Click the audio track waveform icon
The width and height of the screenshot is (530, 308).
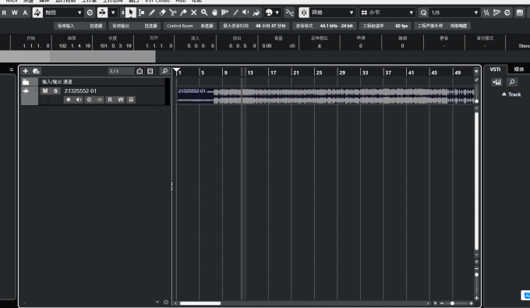pos(26,90)
